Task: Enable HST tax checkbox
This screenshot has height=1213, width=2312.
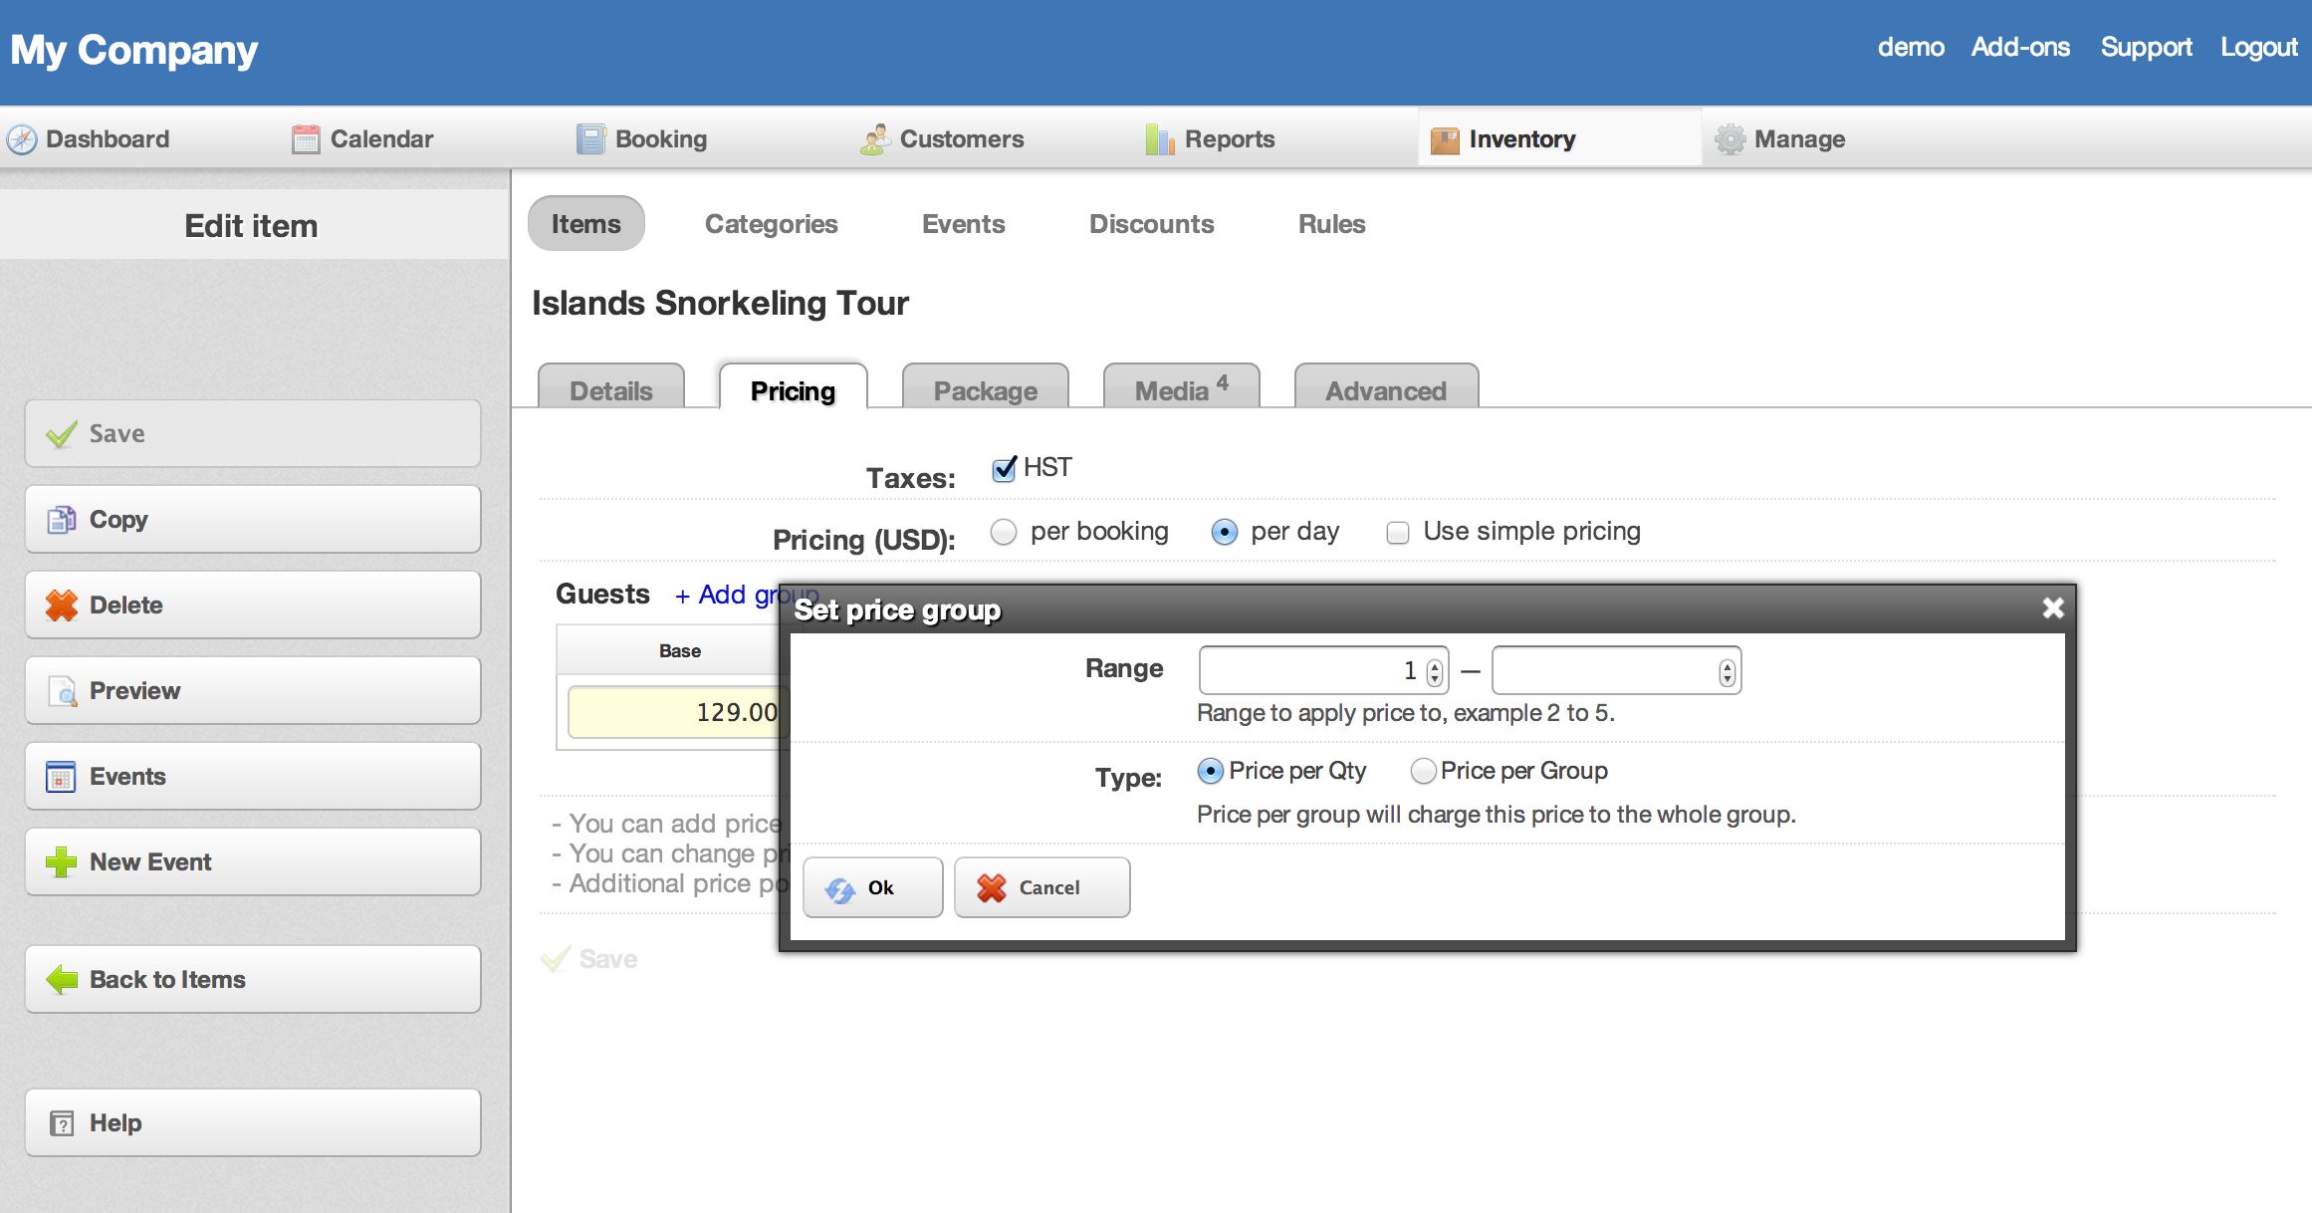Action: 1002,466
